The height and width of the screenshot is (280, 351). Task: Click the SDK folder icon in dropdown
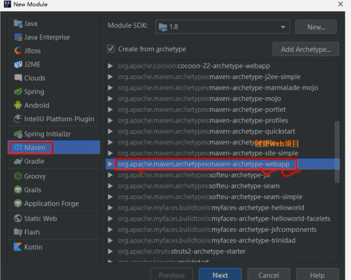coord(163,27)
